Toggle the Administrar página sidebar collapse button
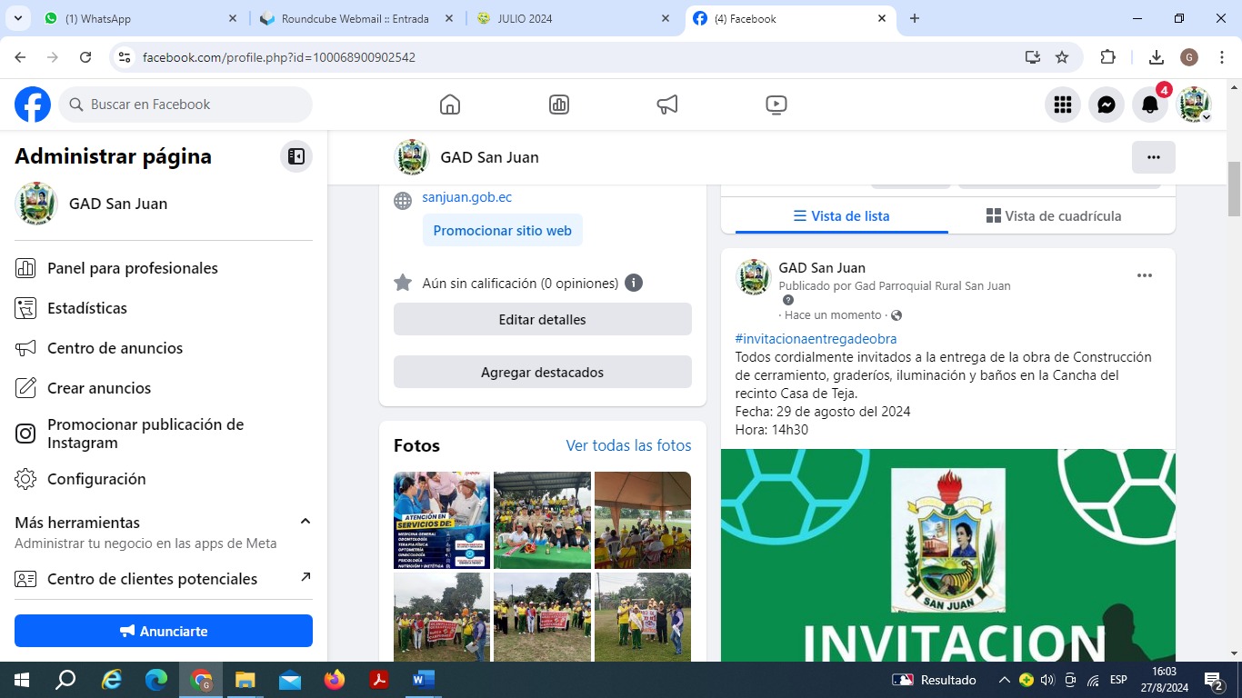 pyautogui.click(x=295, y=156)
